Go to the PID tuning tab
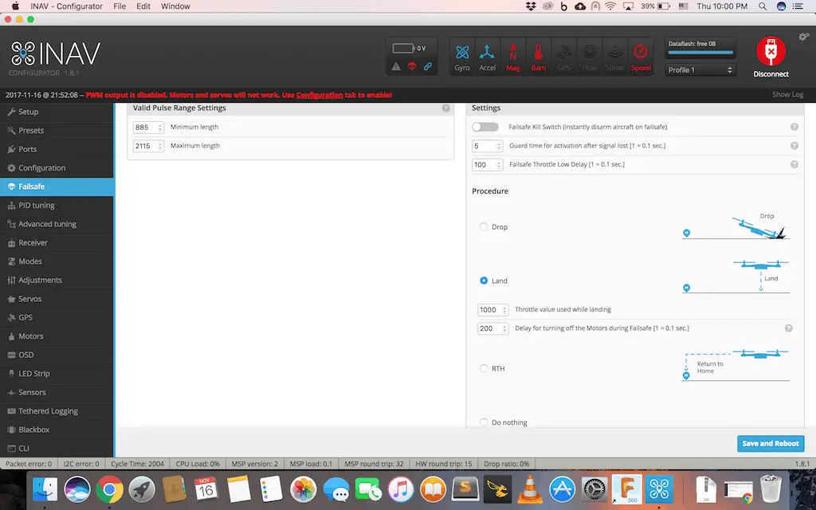 (x=57, y=206)
